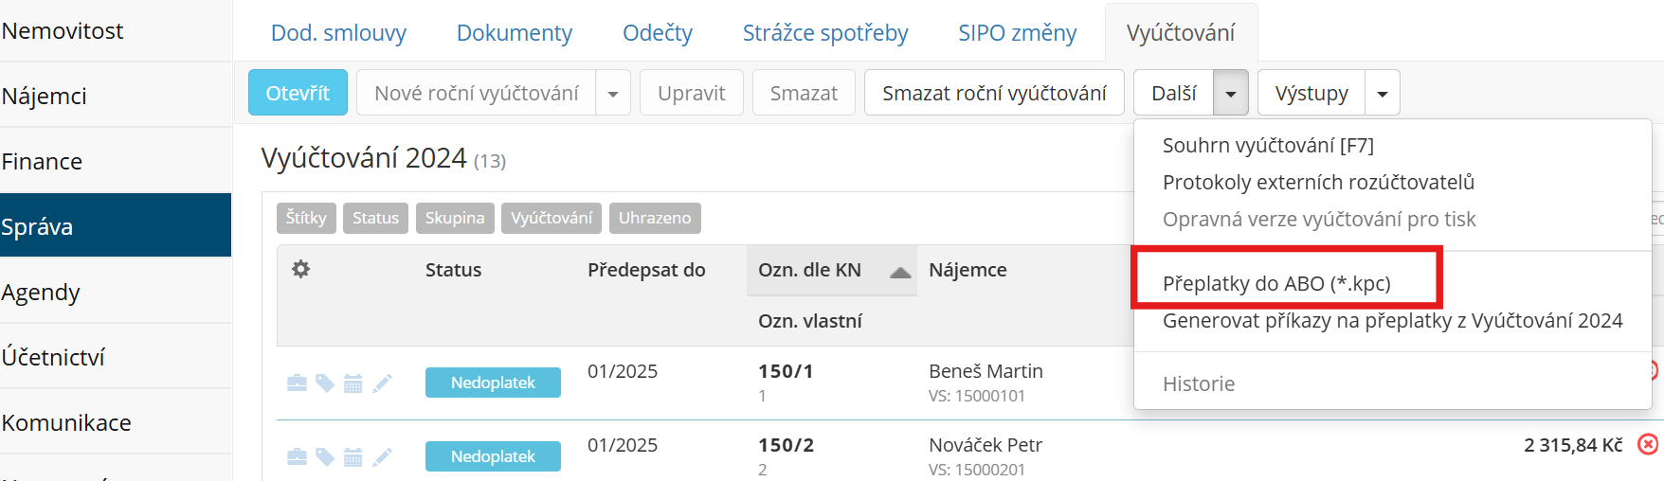
Task: Click briefcase icon in Beneš Martin row
Action: click(x=297, y=383)
